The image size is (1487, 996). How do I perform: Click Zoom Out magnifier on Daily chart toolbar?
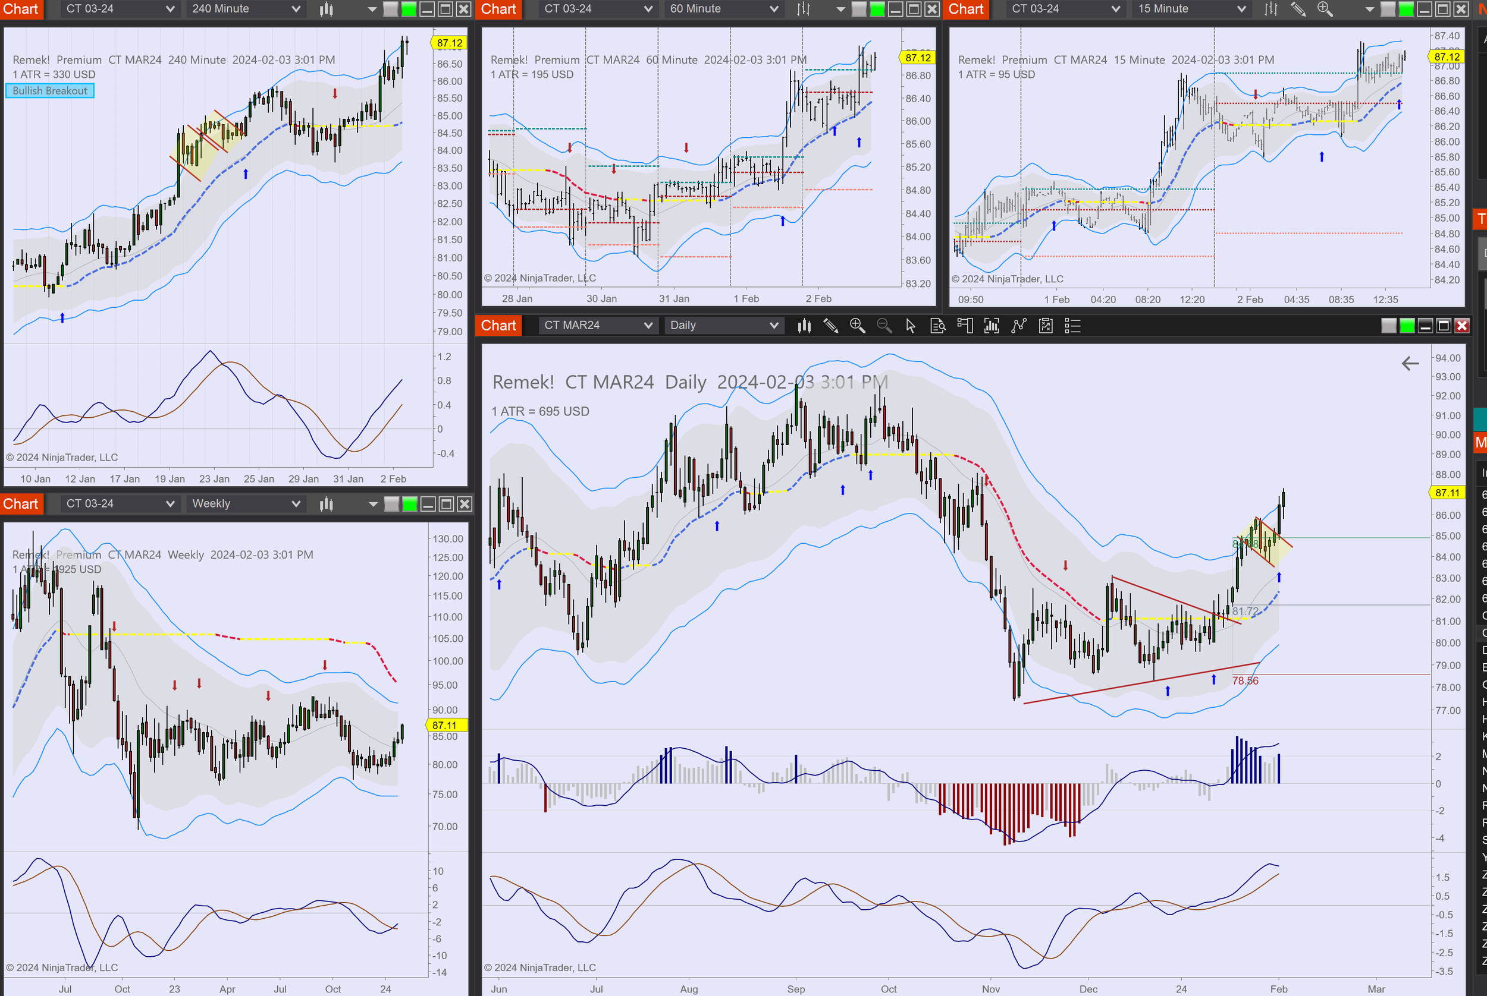coord(884,326)
